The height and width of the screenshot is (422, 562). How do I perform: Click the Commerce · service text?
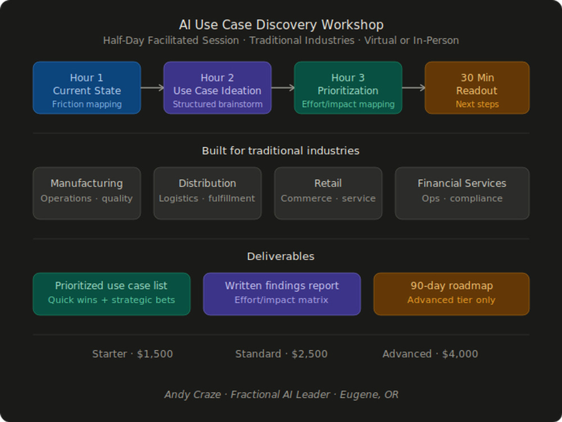point(328,199)
